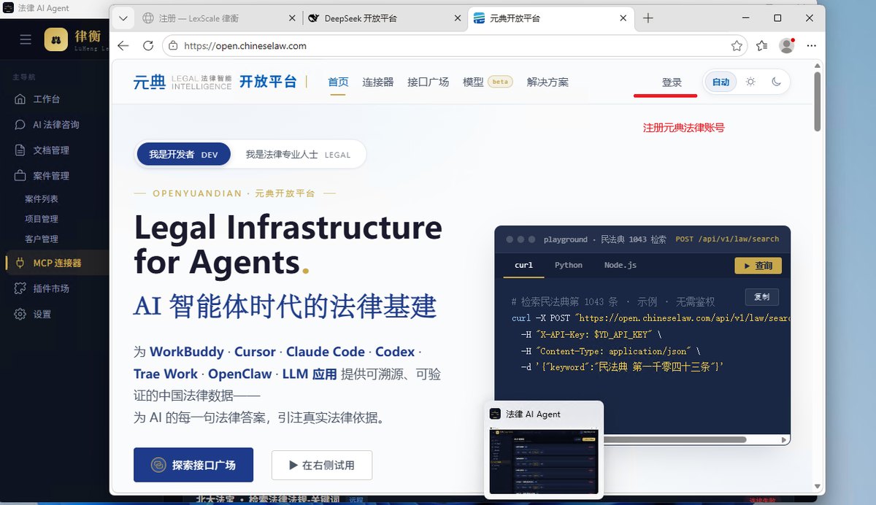The image size is (876, 505).
Task: Select 自动 theme mode
Action: (721, 82)
